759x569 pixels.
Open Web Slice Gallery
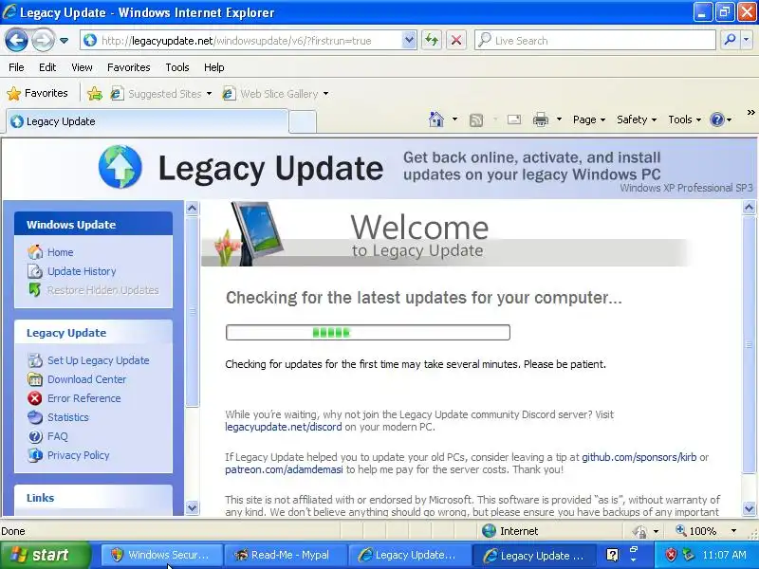276,93
